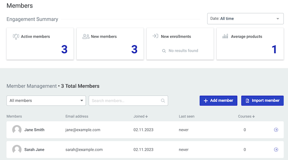Sort by the Joined column header

click(x=141, y=116)
